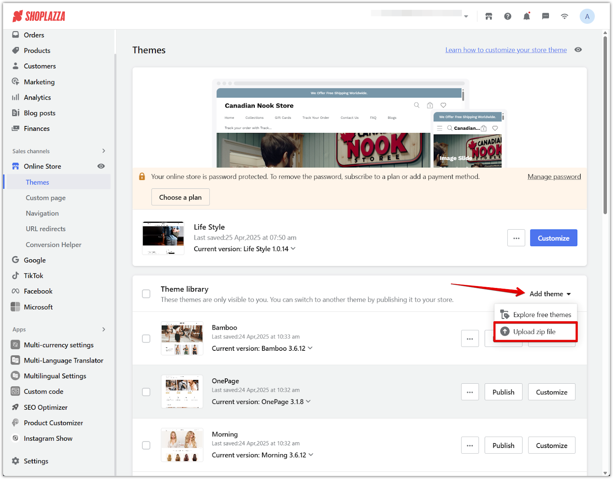
Task: Check the OnePage theme checkbox
Action: tap(146, 392)
